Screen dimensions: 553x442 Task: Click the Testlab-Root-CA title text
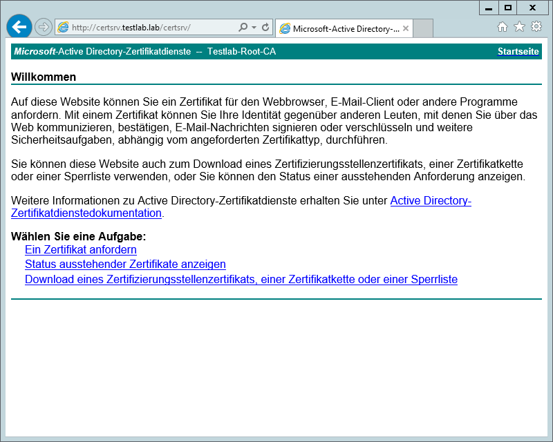[241, 52]
